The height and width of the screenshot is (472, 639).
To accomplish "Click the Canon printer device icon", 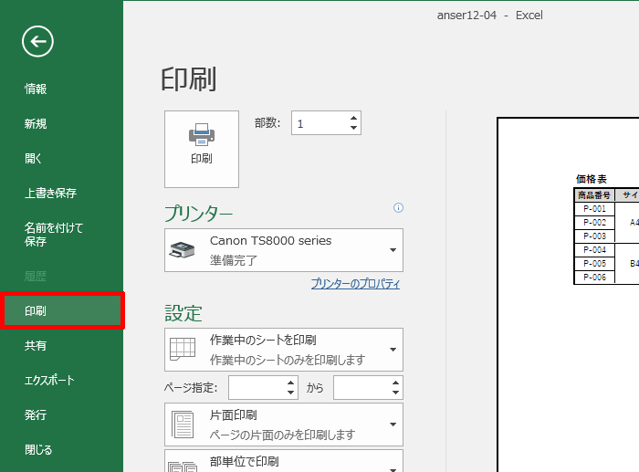I will click(183, 250).
